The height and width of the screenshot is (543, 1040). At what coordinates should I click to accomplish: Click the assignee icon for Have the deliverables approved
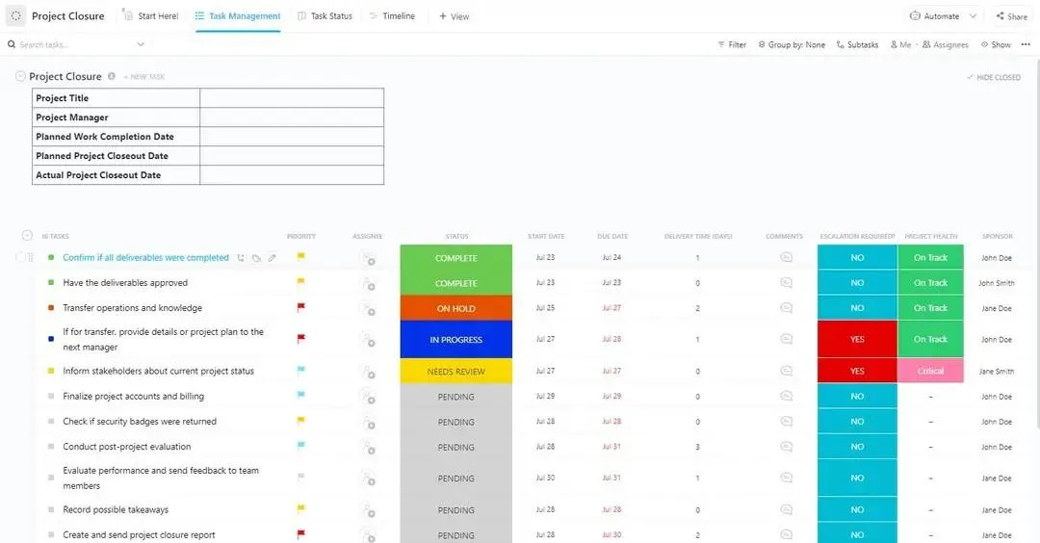[x=368, y=284]
